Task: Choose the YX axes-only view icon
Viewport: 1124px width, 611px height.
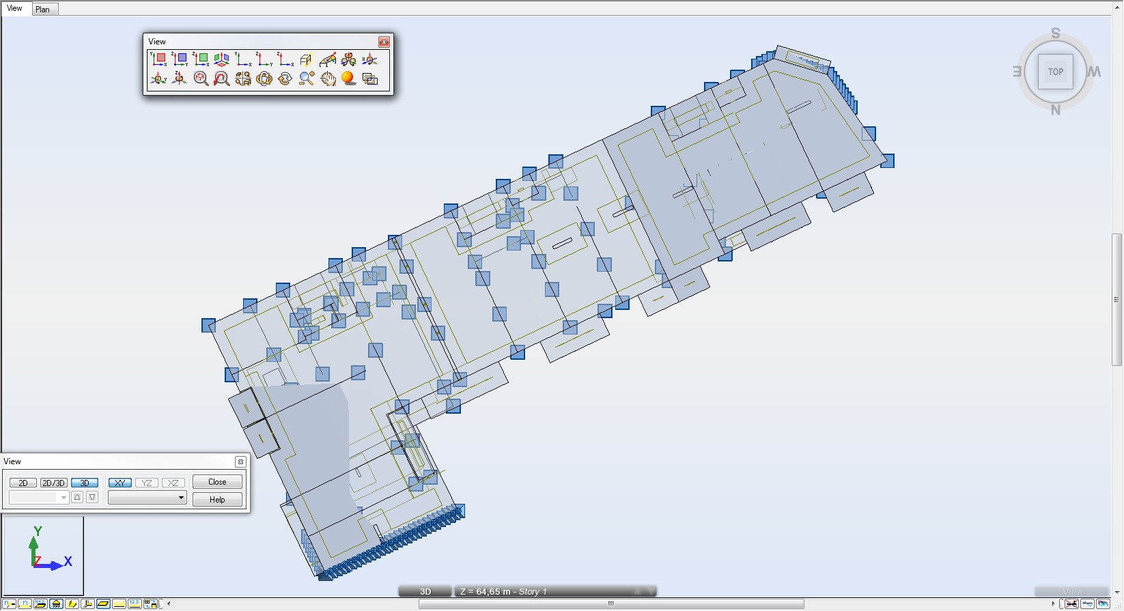Action: pyautogui.click(x=243, y=59)
